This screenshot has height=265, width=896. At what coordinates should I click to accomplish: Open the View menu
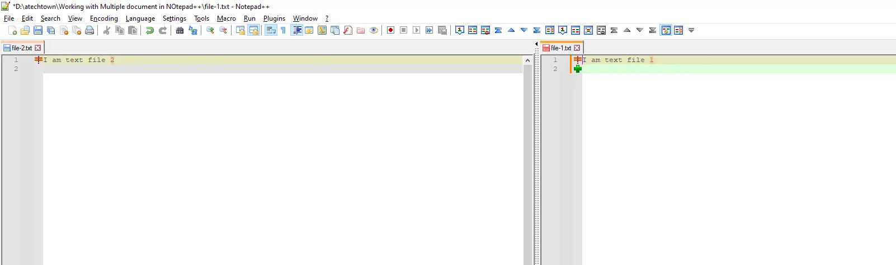(75, 18)
